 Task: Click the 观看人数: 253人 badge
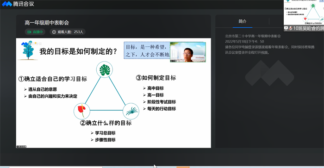click(68, 32)
